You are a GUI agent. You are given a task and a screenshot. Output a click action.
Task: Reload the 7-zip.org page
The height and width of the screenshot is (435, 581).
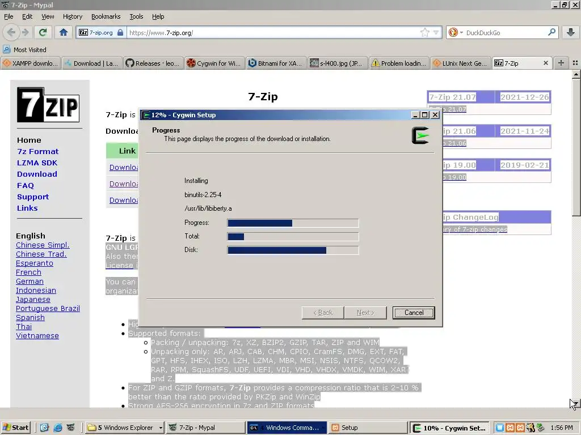point(43,32)
